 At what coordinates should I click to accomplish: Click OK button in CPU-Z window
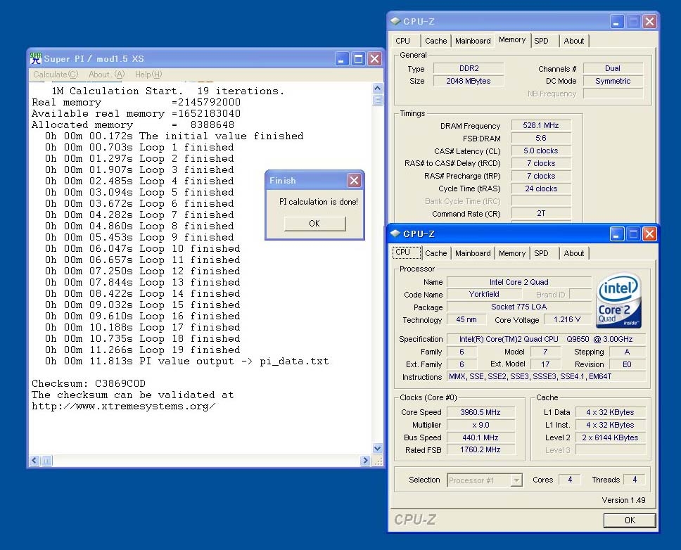(x=629, y=520)
